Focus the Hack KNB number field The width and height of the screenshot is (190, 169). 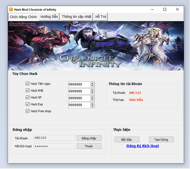point(79,91)
